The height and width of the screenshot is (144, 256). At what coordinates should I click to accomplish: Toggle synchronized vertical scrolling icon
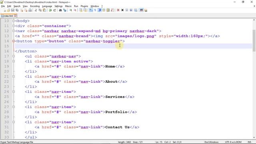pyautogui.click(x=81, y=10)
